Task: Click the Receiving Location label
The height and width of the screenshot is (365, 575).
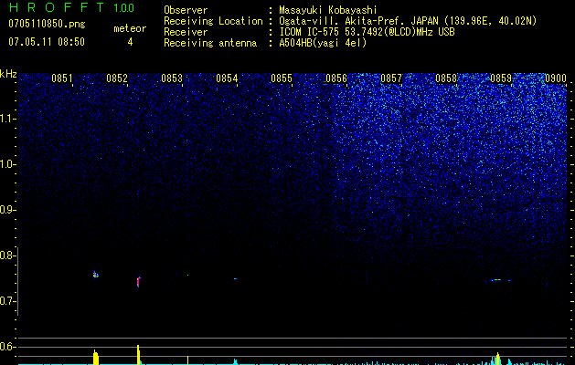Action: coord(213,21)
